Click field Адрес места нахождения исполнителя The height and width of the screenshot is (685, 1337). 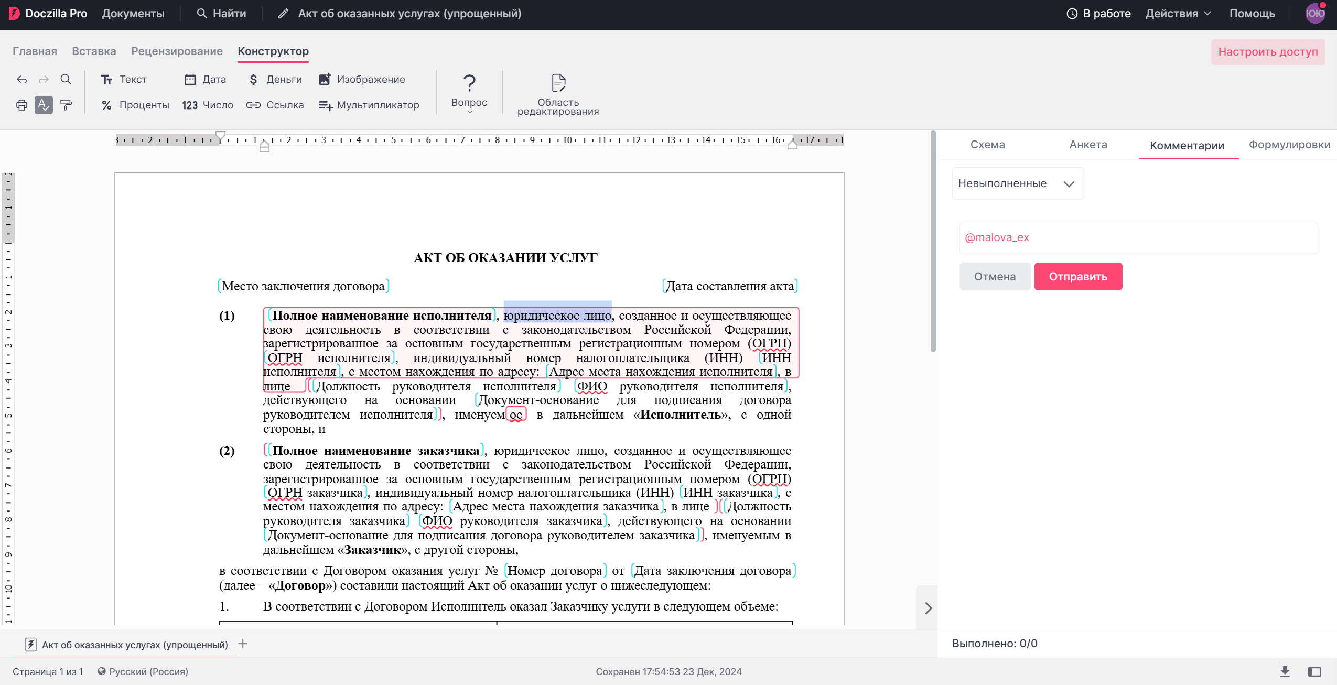click(661, 372)
